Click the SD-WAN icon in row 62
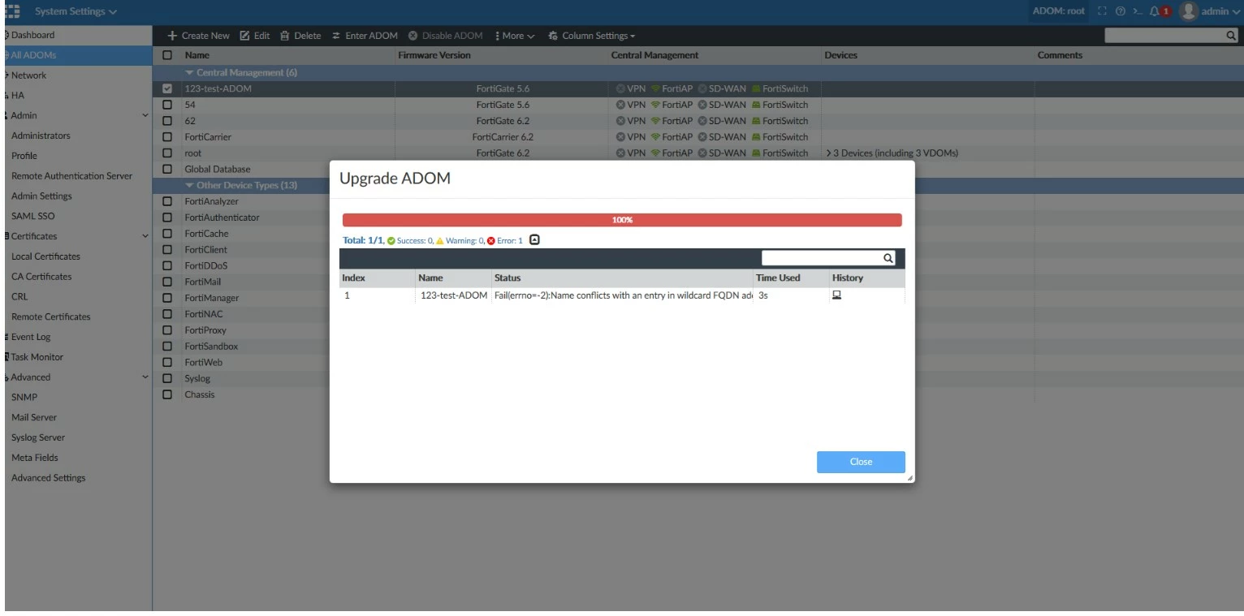 tap(702, 121)
